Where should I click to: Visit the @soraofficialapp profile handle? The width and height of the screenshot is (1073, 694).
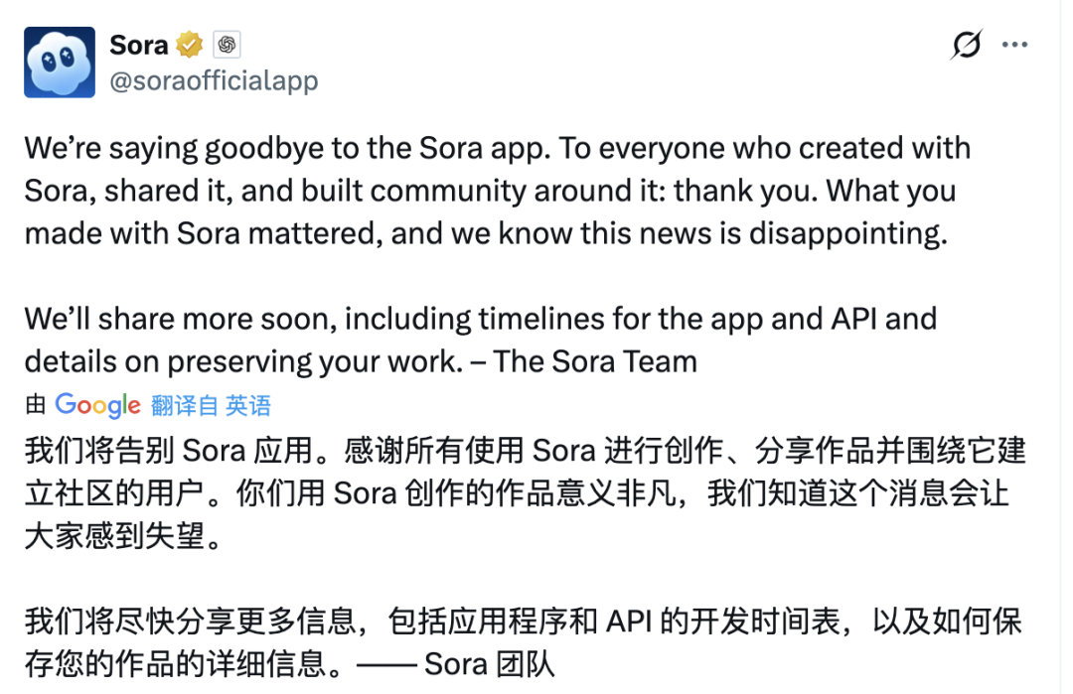[215, 82]
